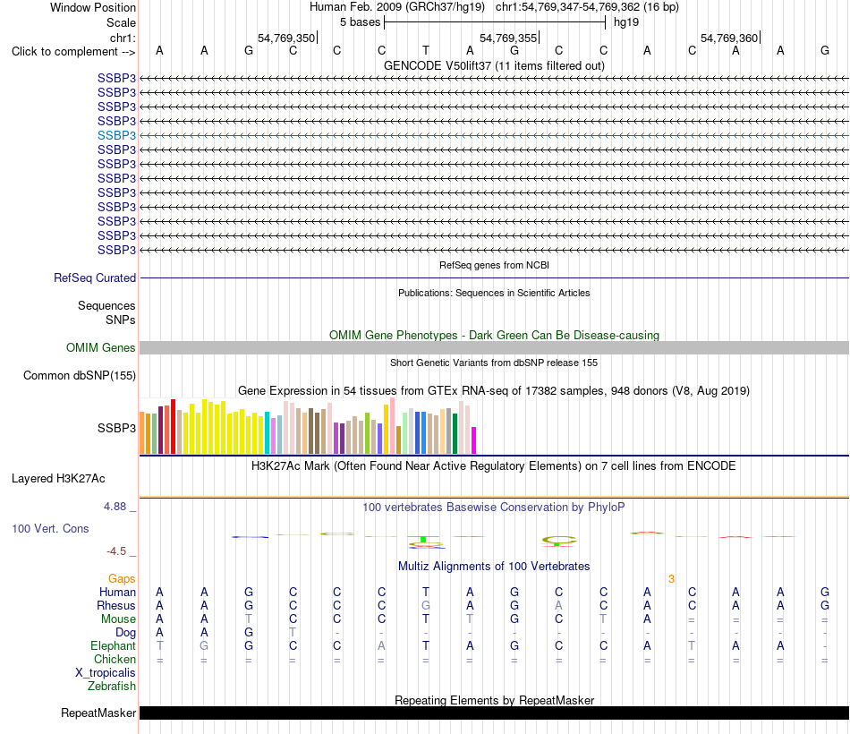Viewport: 850px width, 734px height.
Task: Select the Dog alignment row label
Action: pyautogui.click(x=125, y=633)
